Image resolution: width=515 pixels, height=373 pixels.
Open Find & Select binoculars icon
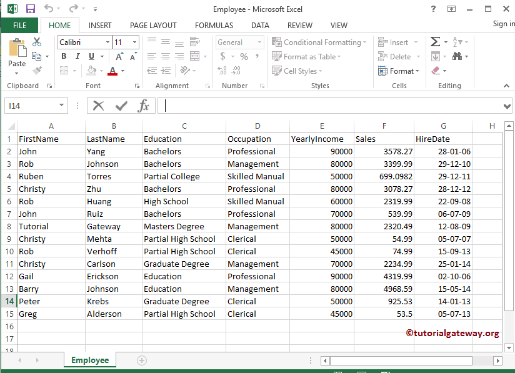457,57
